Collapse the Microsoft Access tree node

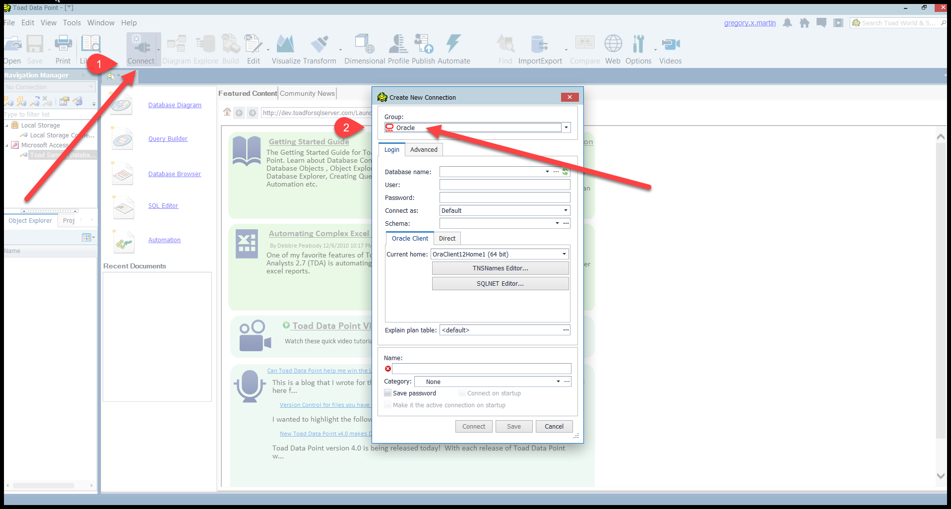(7, 145)
